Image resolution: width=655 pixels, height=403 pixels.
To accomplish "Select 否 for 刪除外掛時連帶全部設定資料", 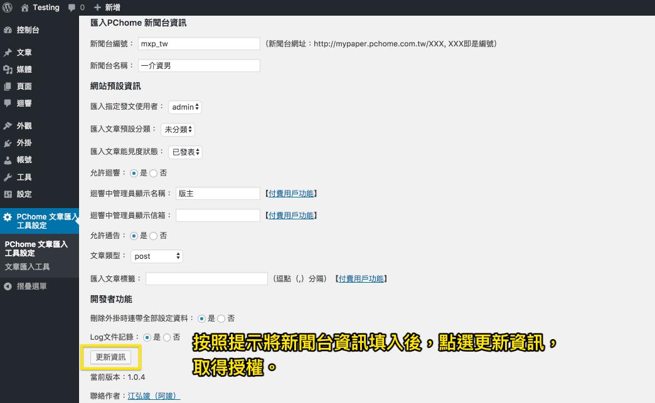I will click(221, 319).
